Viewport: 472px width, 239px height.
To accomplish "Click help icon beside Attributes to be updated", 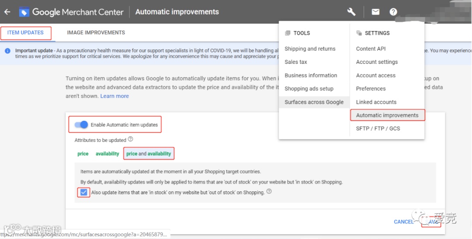I will (x=130, y=139).
